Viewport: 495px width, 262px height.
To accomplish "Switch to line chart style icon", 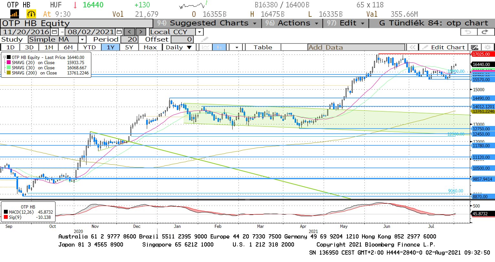I will pyautogui.click(x=206, y=47).
